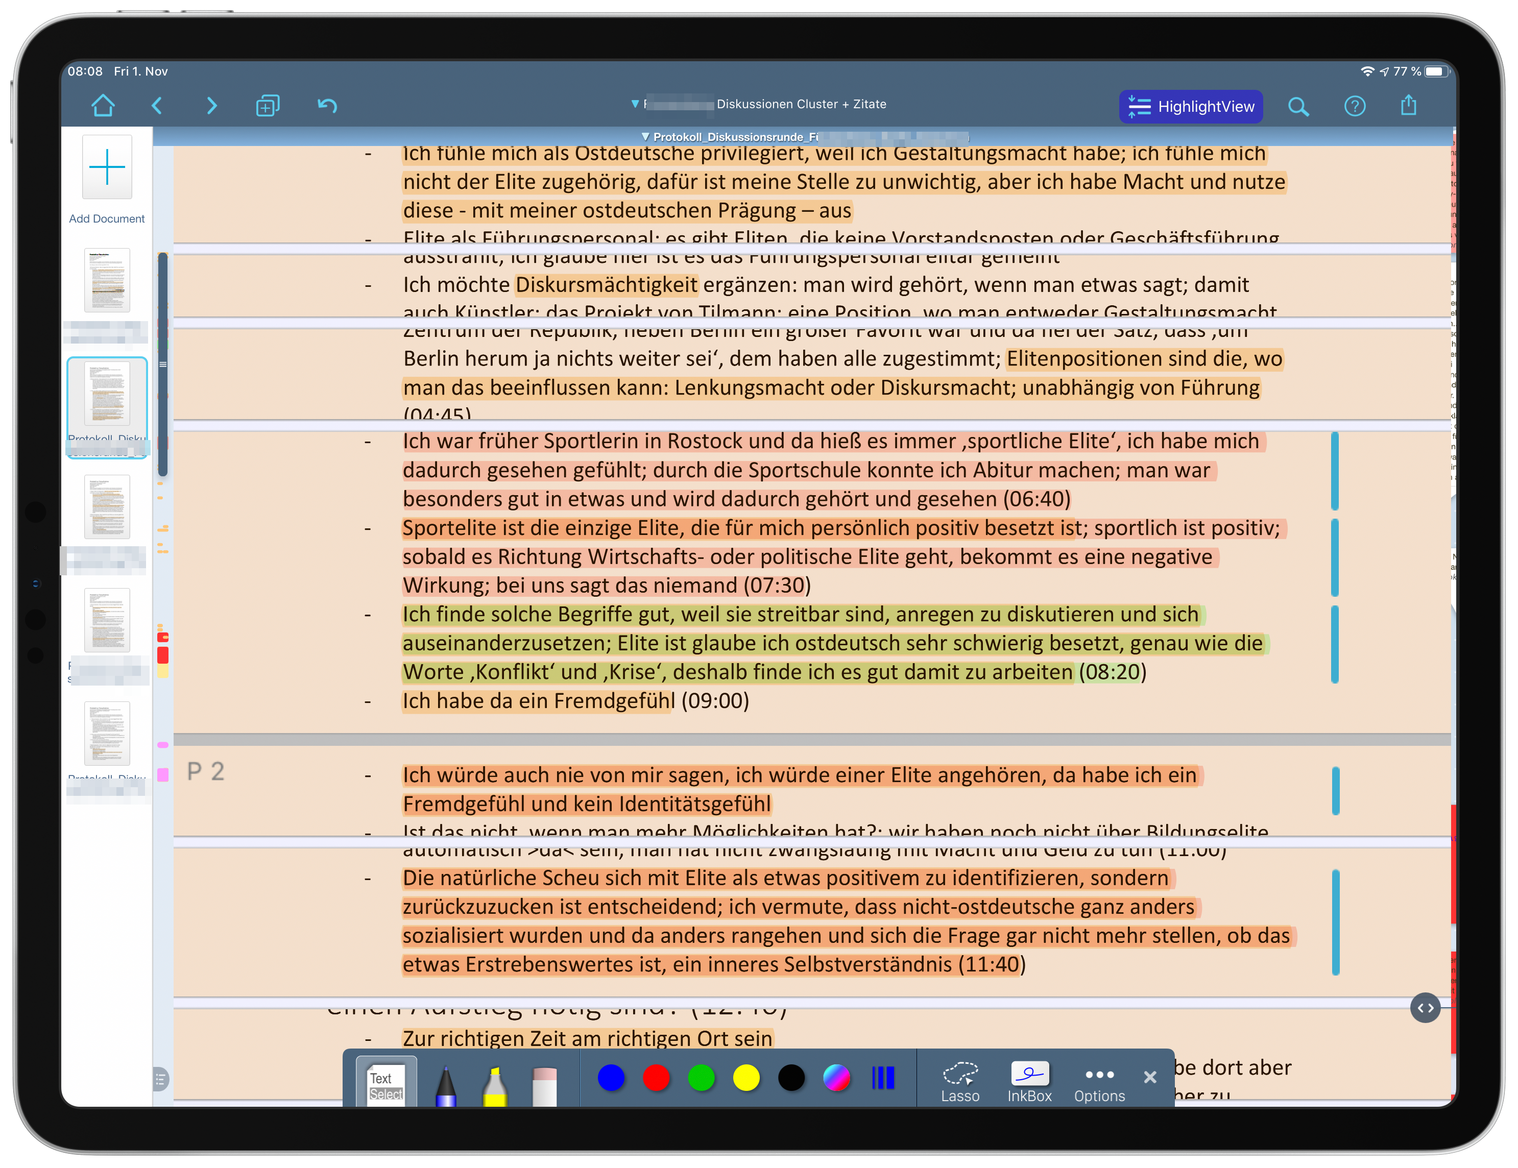Click the timestamp '(08:20)'

point(1112,672)
